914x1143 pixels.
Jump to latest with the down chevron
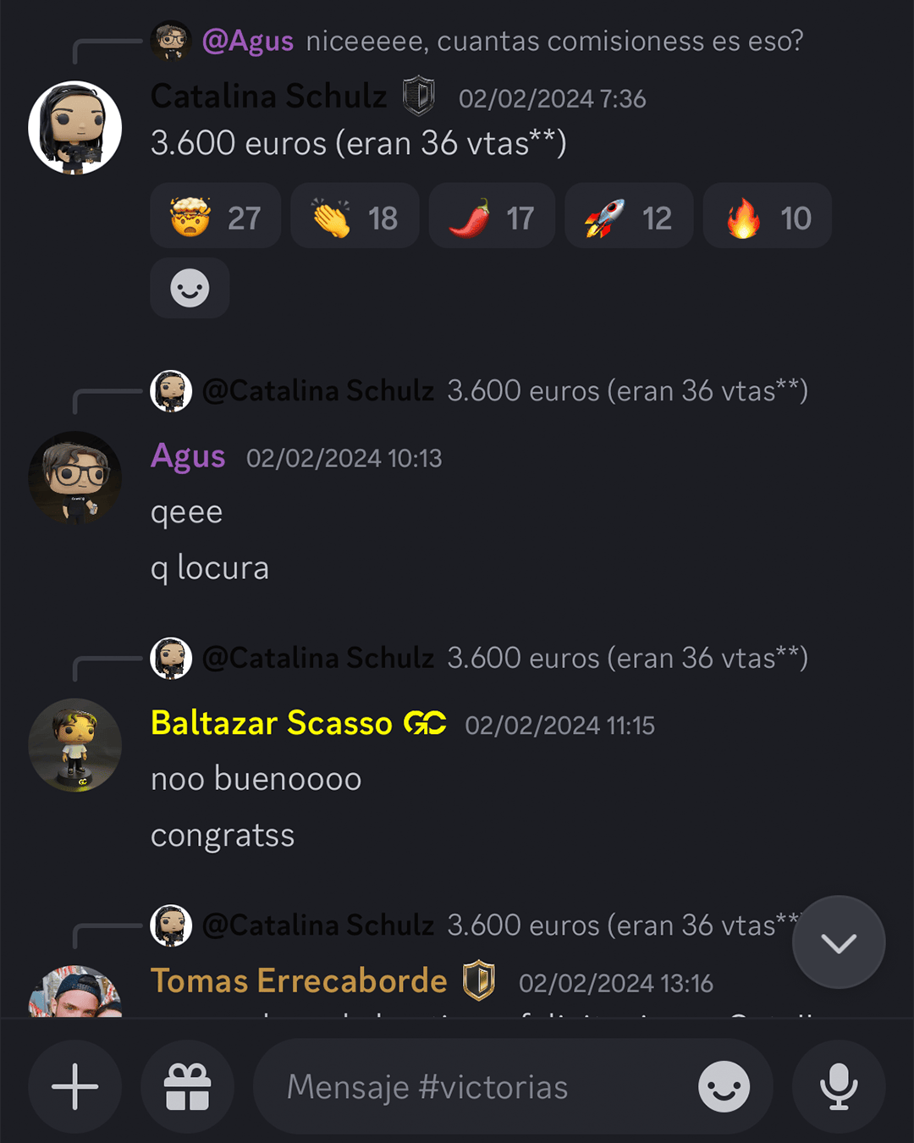(839, 942)
